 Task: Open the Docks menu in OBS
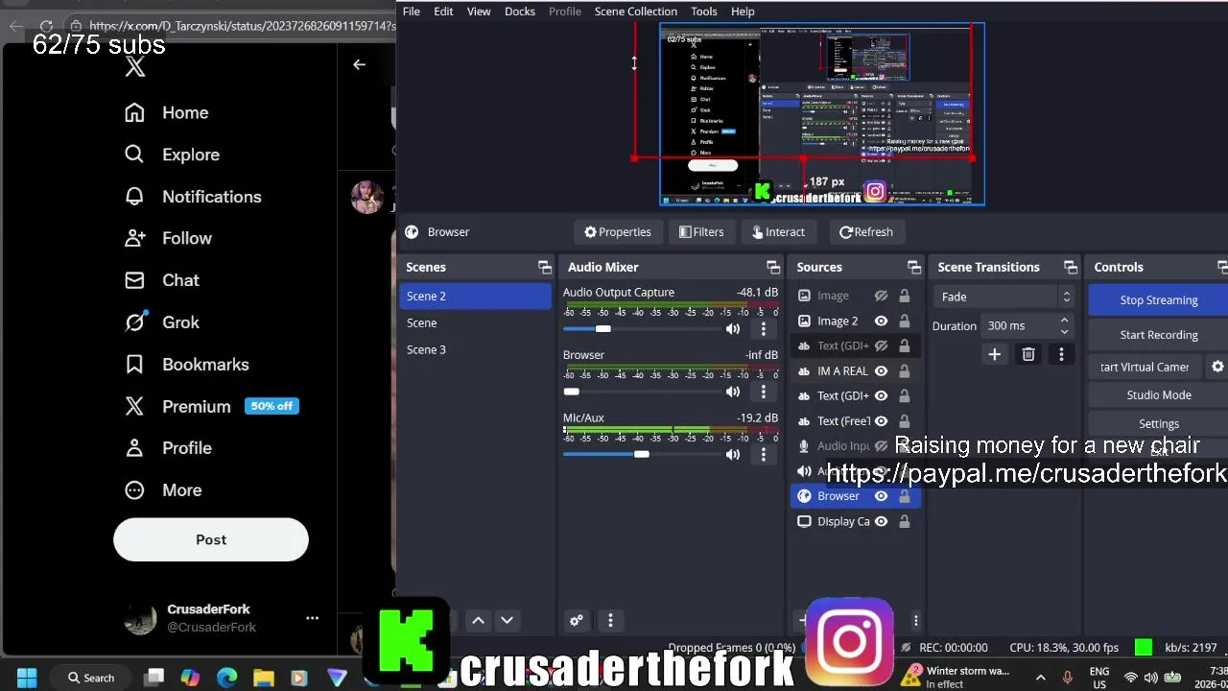pos(520,12)
